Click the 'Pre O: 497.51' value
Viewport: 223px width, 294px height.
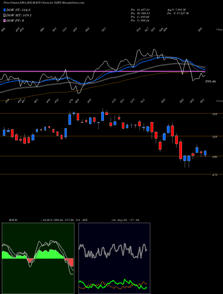(x=140, y=10)
